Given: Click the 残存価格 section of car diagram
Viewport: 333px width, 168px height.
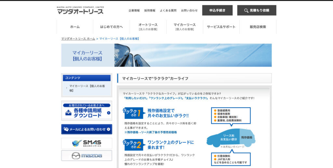Looking at the screenshot, I should 247,137.
